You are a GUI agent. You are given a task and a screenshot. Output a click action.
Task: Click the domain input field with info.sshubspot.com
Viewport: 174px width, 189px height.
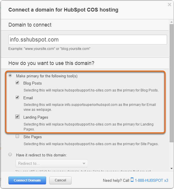click(88, 40)
